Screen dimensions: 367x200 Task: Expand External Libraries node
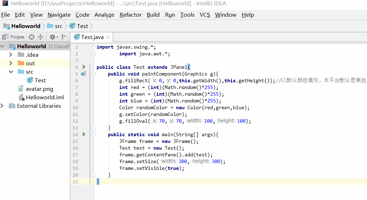(x=2, y=106)
